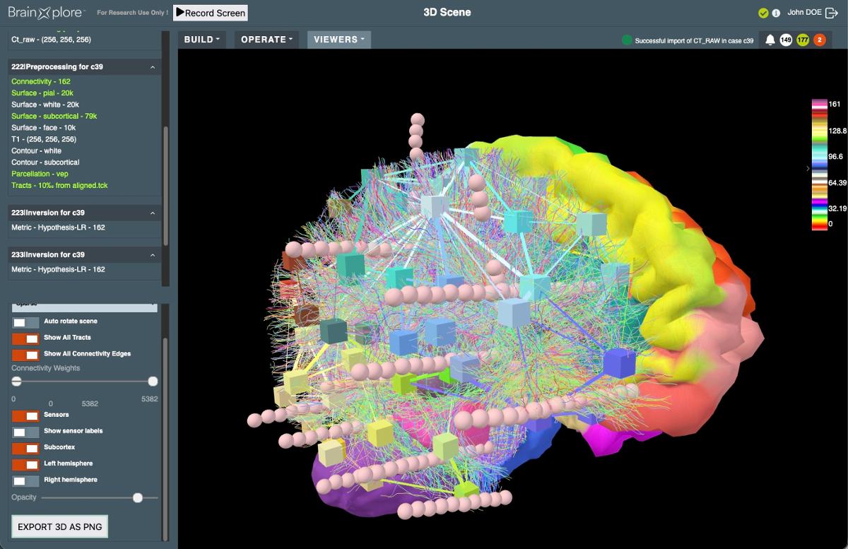The height and width of the screenshot is (549, 848).
Task: Click the orange 2 notification badge
Action: click(x=820, y=40)
